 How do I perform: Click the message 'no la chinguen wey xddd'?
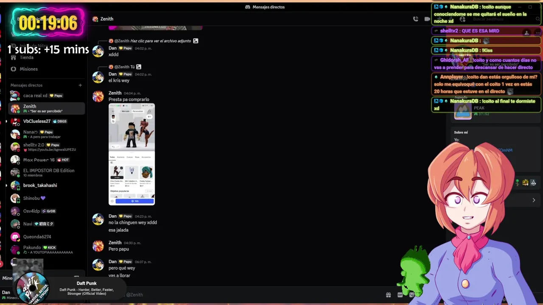pyautogui.click(x=133, y=222)
